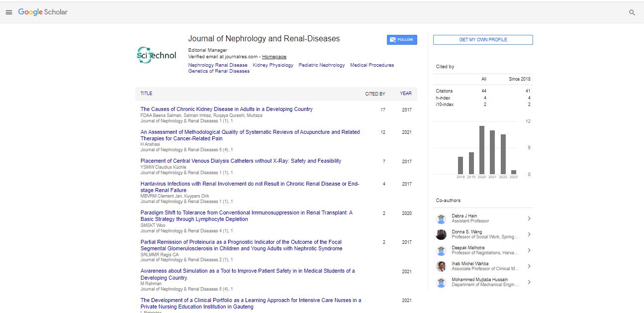Click the 'Co-authors' section heading
This screenshot has width=644, height=313.
pos(448,201)
